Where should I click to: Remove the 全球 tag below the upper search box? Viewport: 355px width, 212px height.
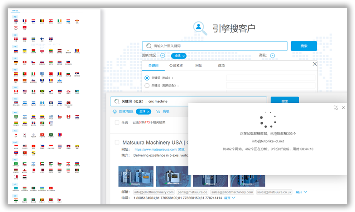tap(184, 56)
